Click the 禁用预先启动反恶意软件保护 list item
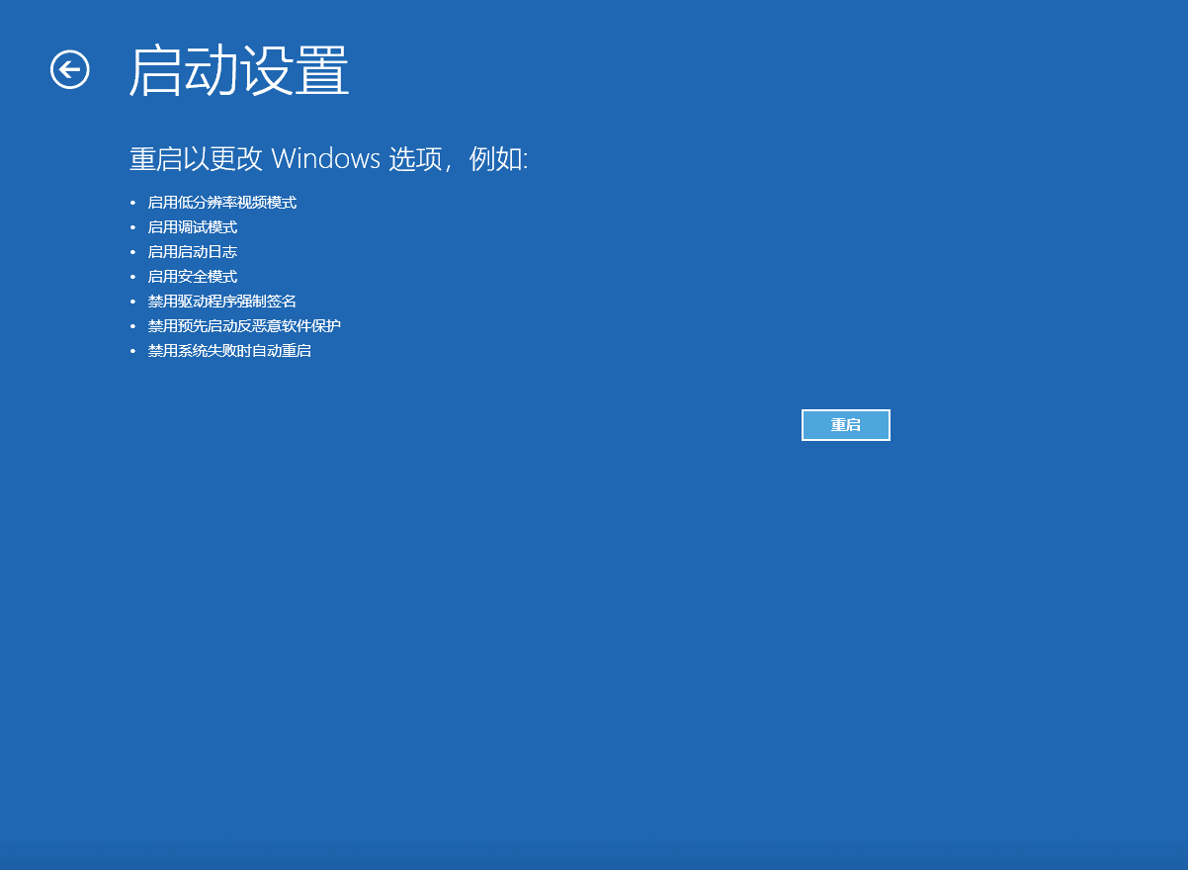This screenshot has width=1188, height=870. 244,326
